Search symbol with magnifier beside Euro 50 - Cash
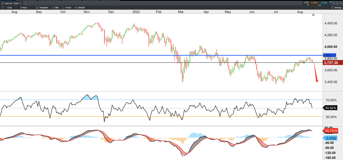Screen dimensions: 343x160 coord(20,3)
